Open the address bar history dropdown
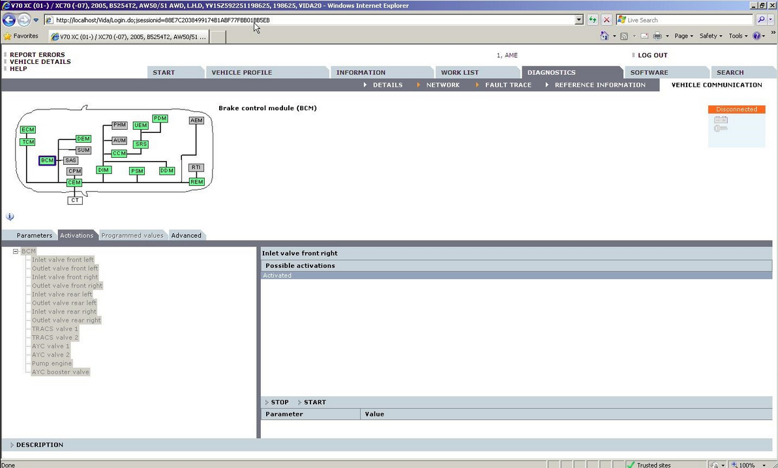Screen dimensions: 778x468 (578, 20)
